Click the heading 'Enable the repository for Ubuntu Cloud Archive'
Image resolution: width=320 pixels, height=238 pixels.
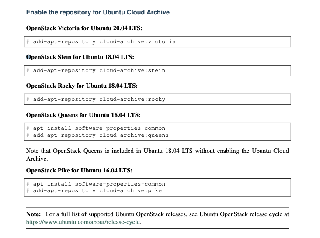tap(98, 12)
